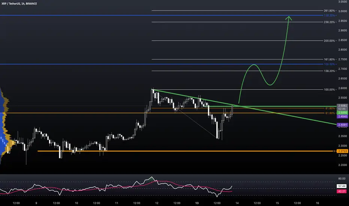This screenshot has width=349, height=206.
Task: Click the blue 100.00% extension label
Action: (x=330, y=64)
